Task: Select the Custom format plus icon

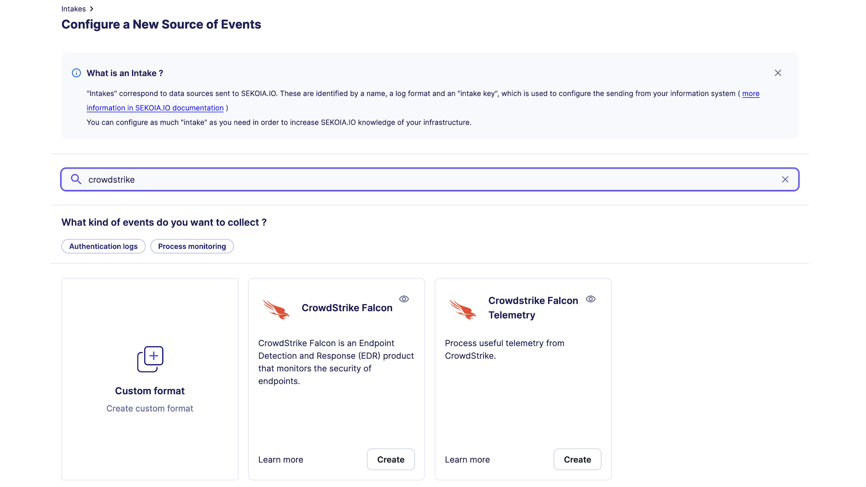Action: pos(150,359)
